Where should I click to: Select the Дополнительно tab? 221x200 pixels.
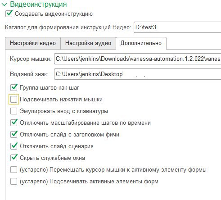tap(141, 43)
